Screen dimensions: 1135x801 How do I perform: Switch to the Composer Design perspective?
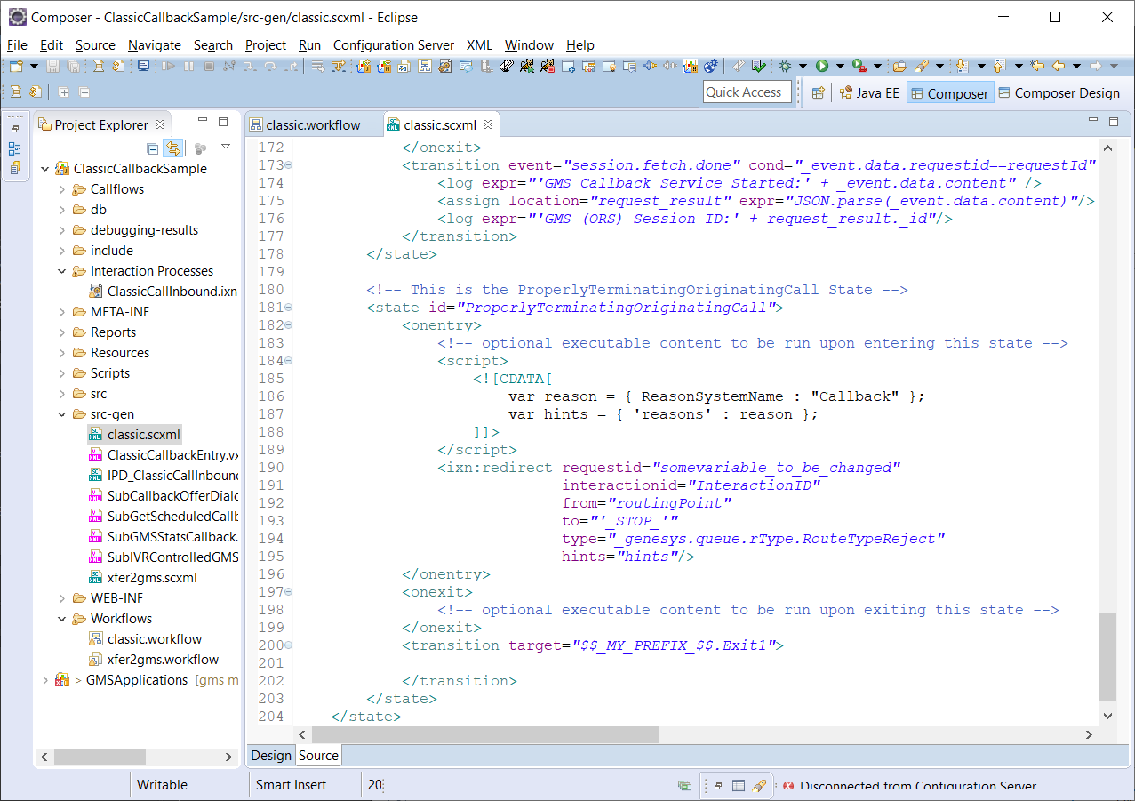tap(1059, 92)
